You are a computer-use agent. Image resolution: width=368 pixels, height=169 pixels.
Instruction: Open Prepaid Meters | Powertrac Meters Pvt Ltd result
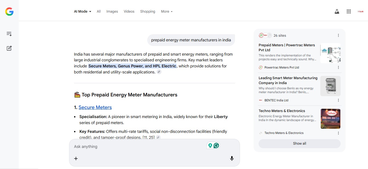click(x=287, y=47)
